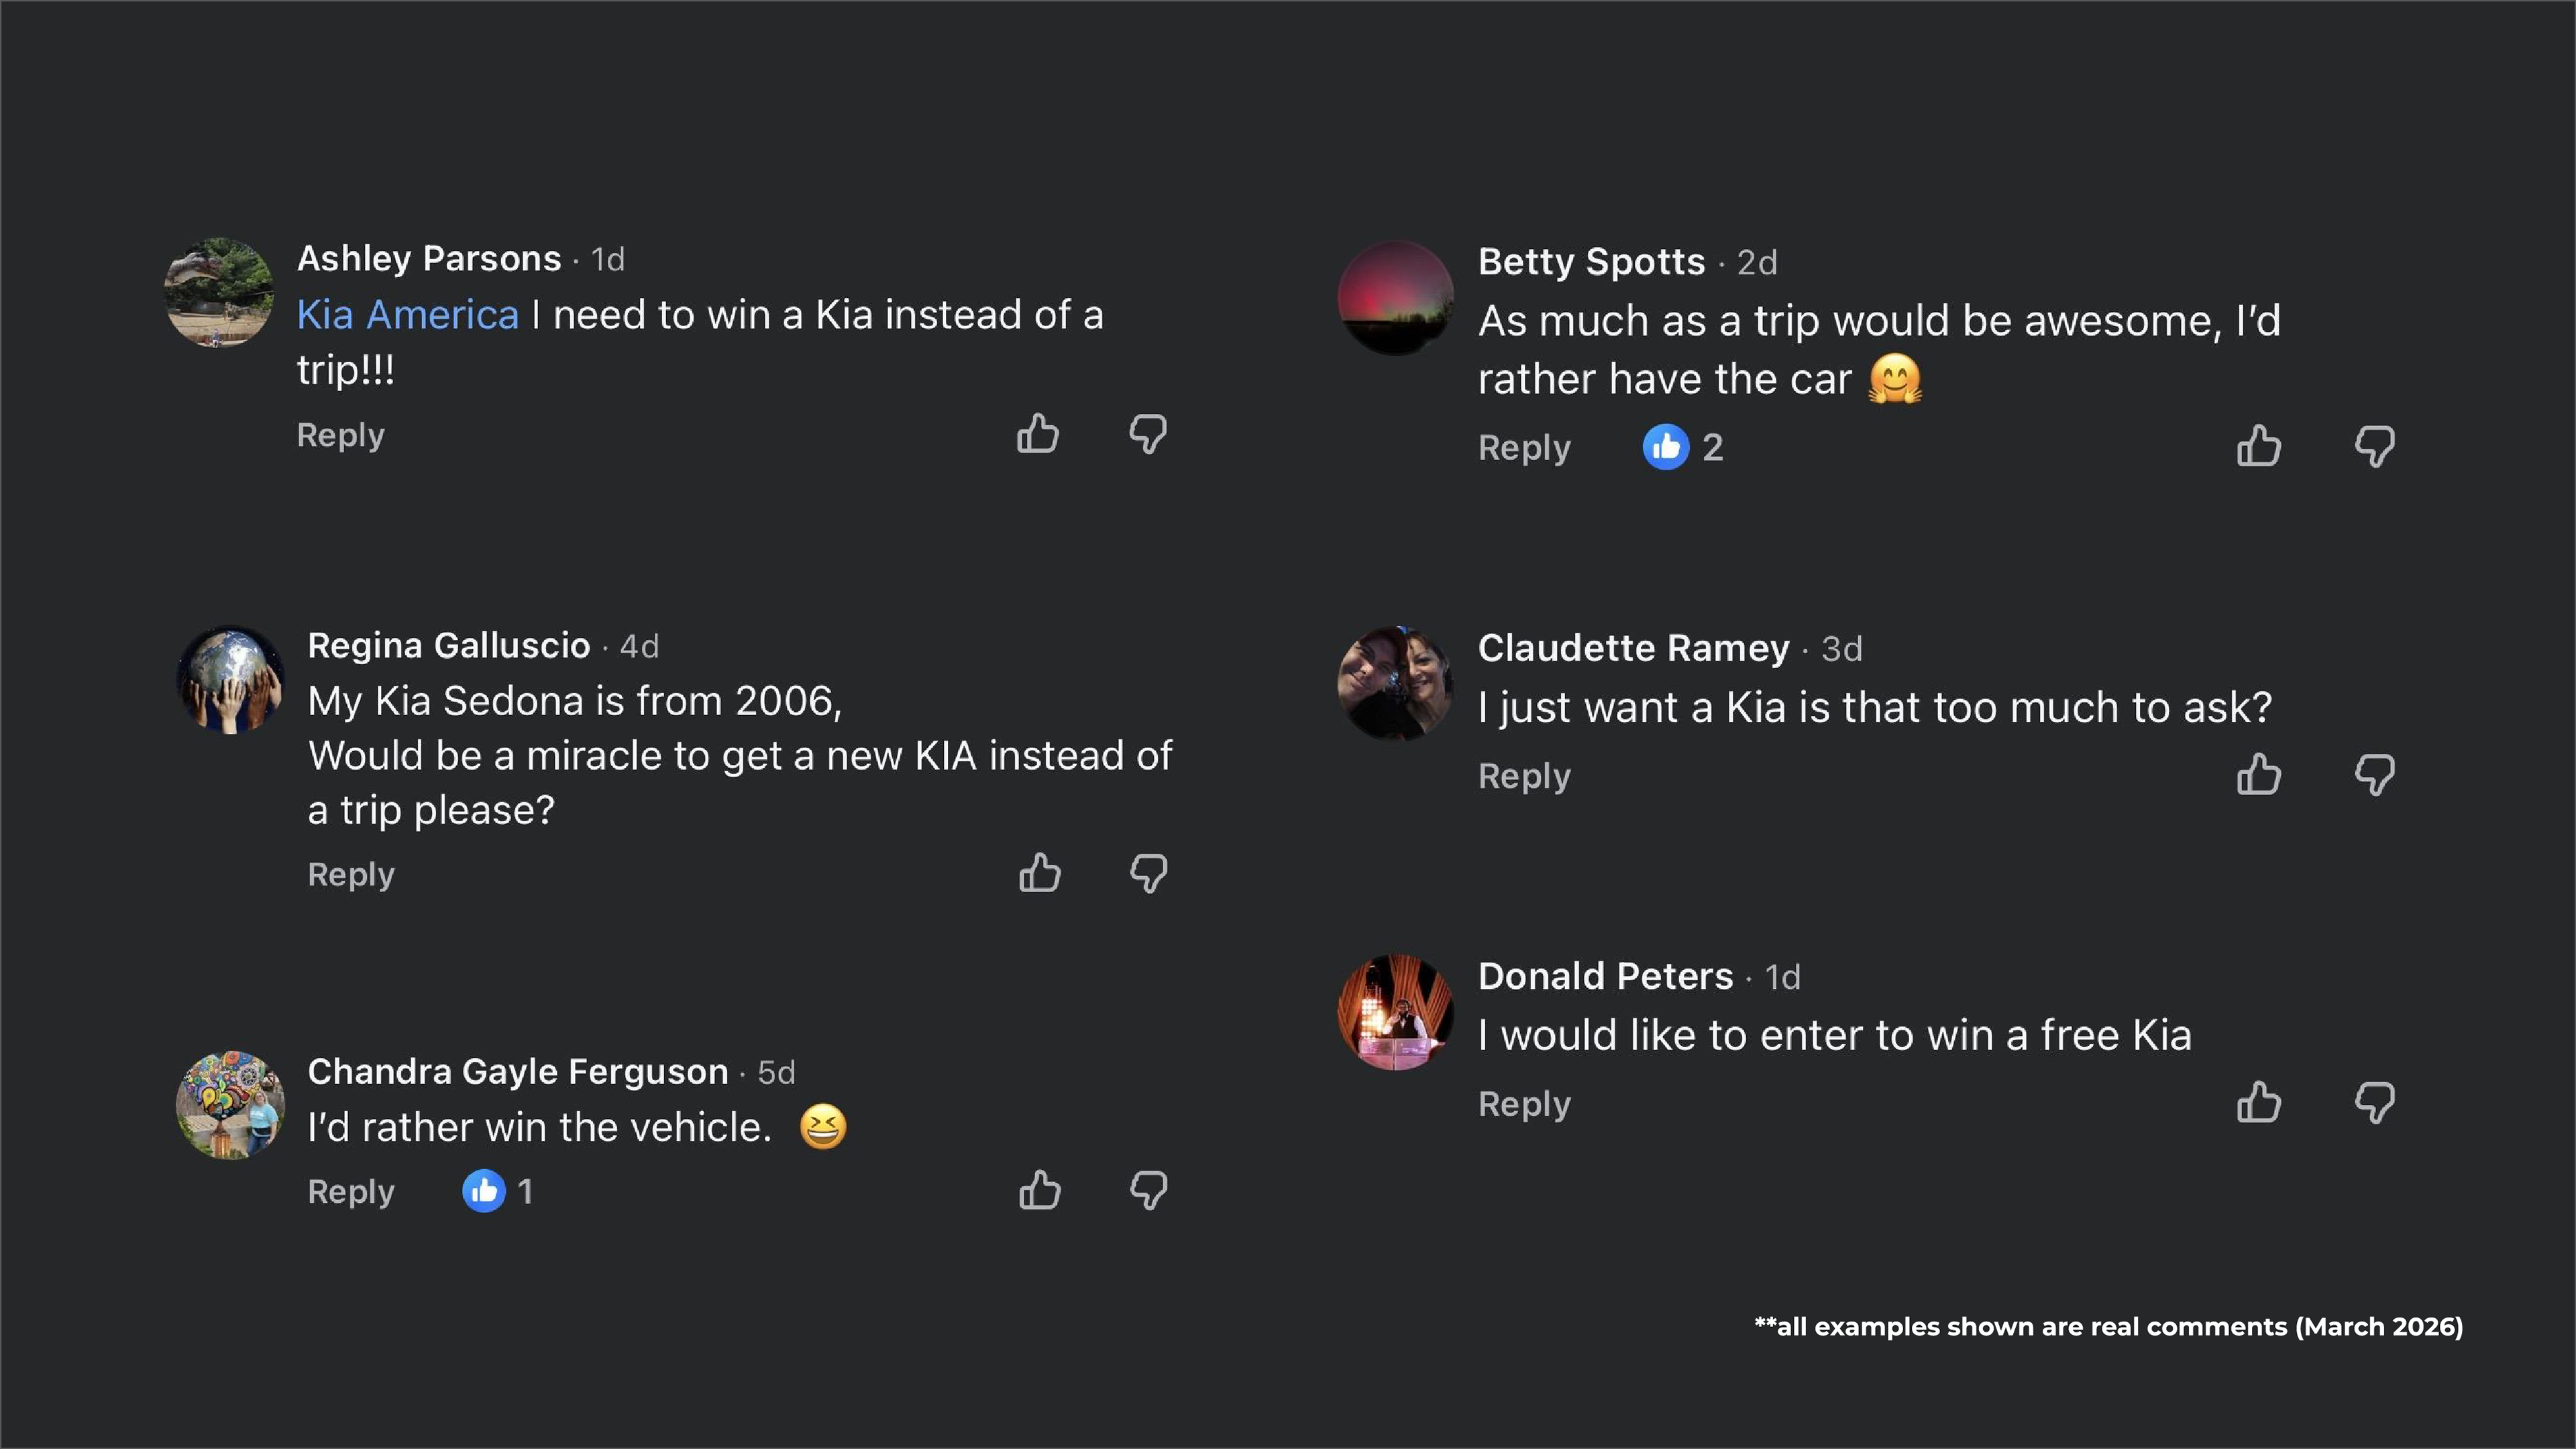View the 1 like on Chandra's comment

pos(498,1191)
